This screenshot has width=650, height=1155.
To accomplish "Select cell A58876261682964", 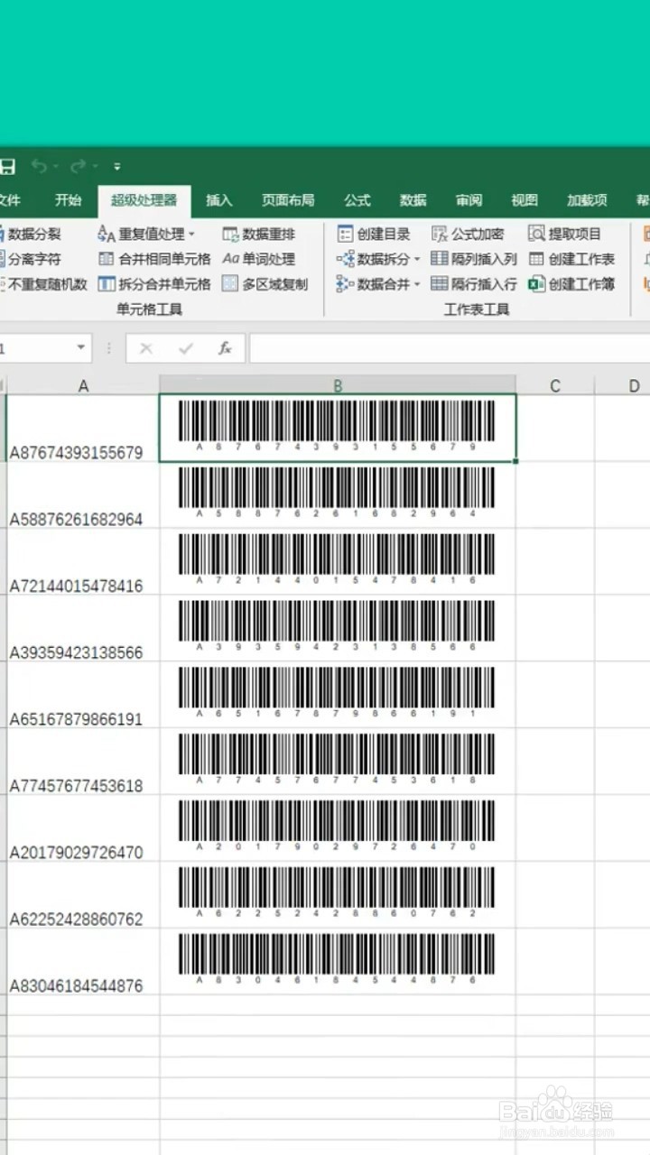I will pyautogui.click(x=83, y=495).
